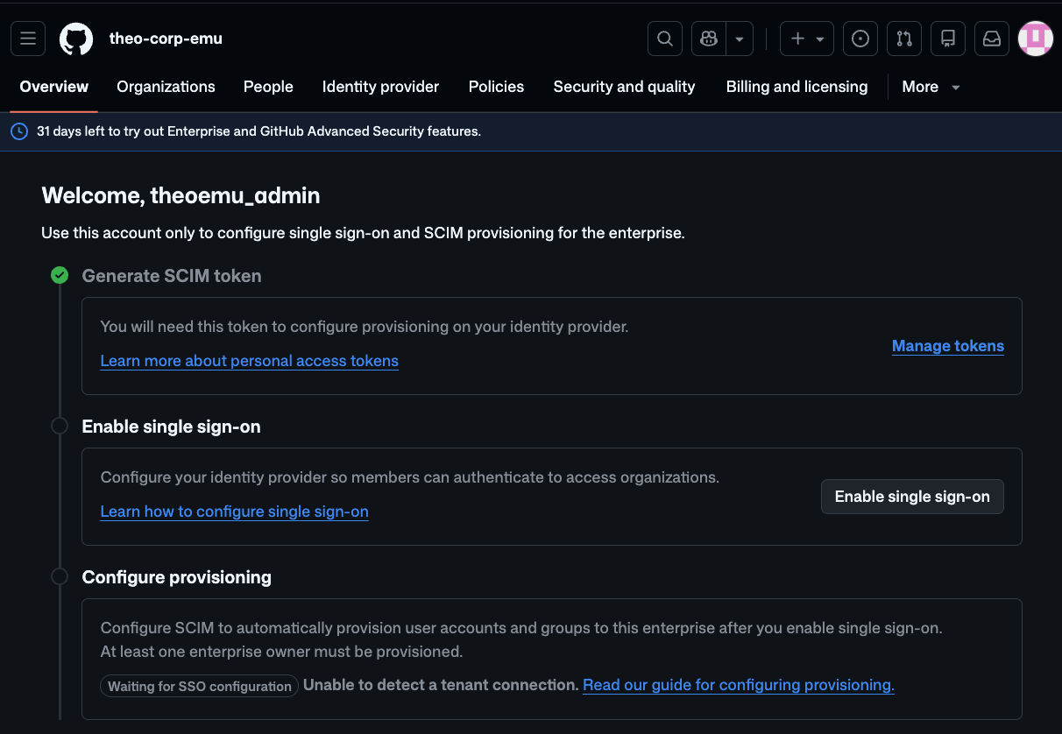Click the Enable single sign-on heading
Screen dimensions: 1062x734
point(171,427)
